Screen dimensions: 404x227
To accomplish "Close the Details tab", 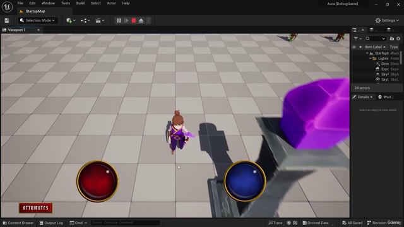I will point(371,97).
